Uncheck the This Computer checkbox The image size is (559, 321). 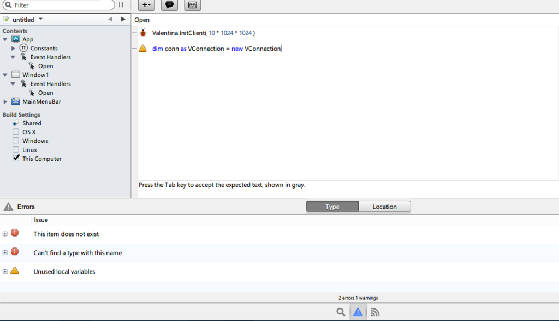click(16, 158)
